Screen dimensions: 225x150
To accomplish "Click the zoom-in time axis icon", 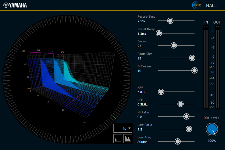I will [128, 139].
